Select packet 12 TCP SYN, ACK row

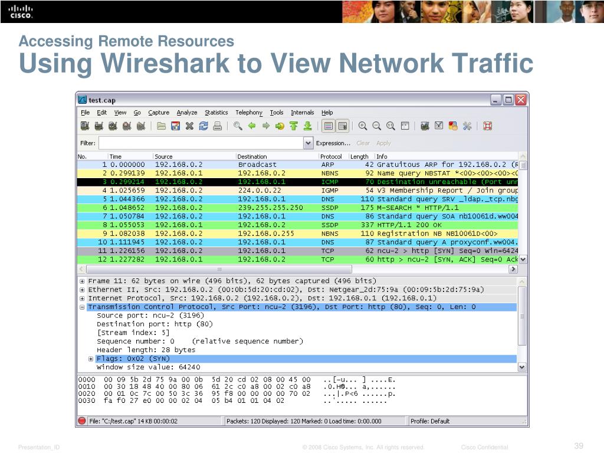point(297,260)
